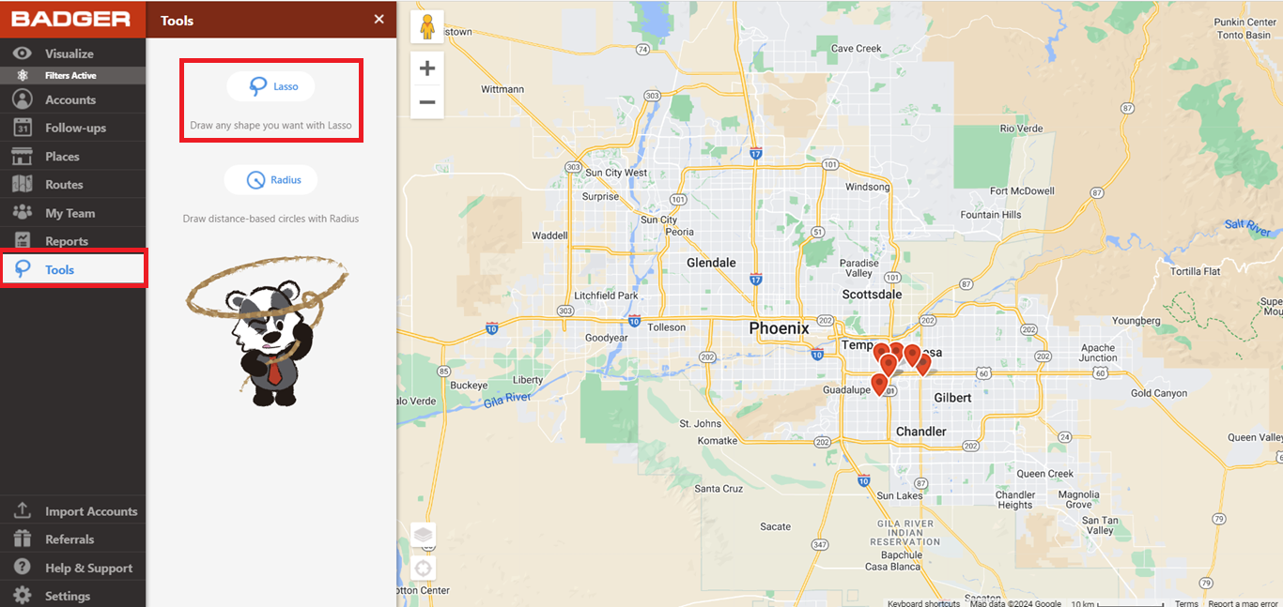The height and width of the screenshot is (607, 1283).
Task: Click the Phoenix label on the map
Action: [779, 328]
